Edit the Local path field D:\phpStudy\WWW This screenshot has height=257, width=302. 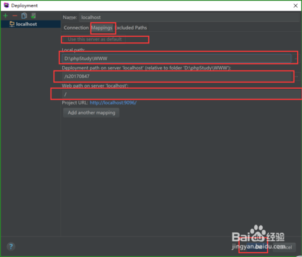point(176,59)
